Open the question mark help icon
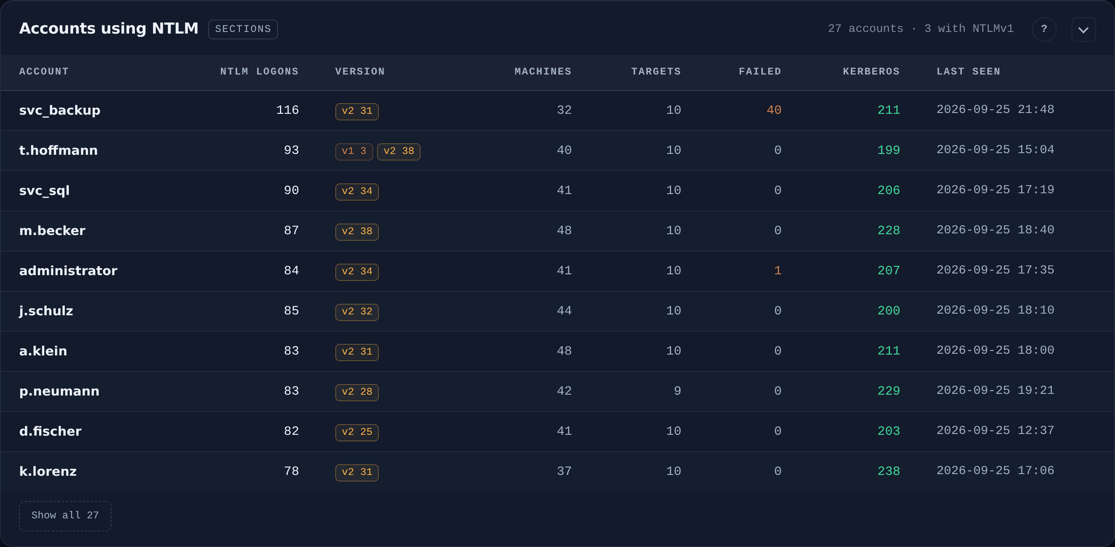 coord(1044,29)
